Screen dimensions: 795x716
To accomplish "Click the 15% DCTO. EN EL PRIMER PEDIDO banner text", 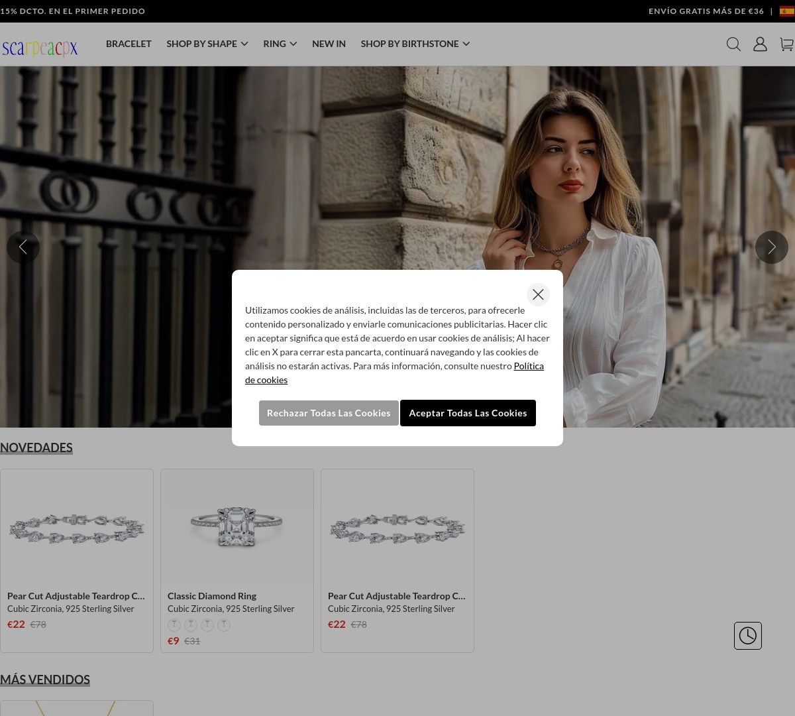I will (73, 11).
